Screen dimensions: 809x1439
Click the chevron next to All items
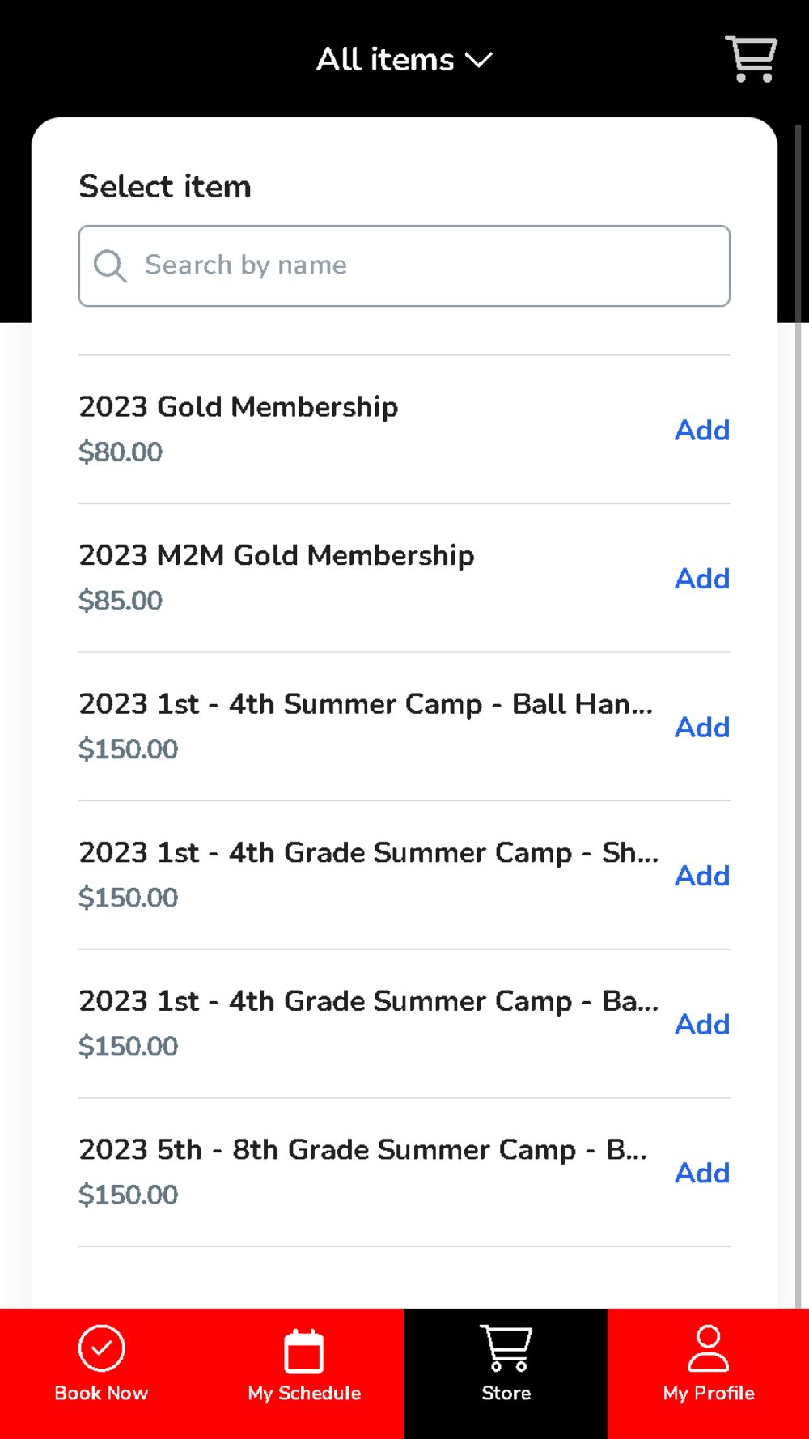point(479,60)
